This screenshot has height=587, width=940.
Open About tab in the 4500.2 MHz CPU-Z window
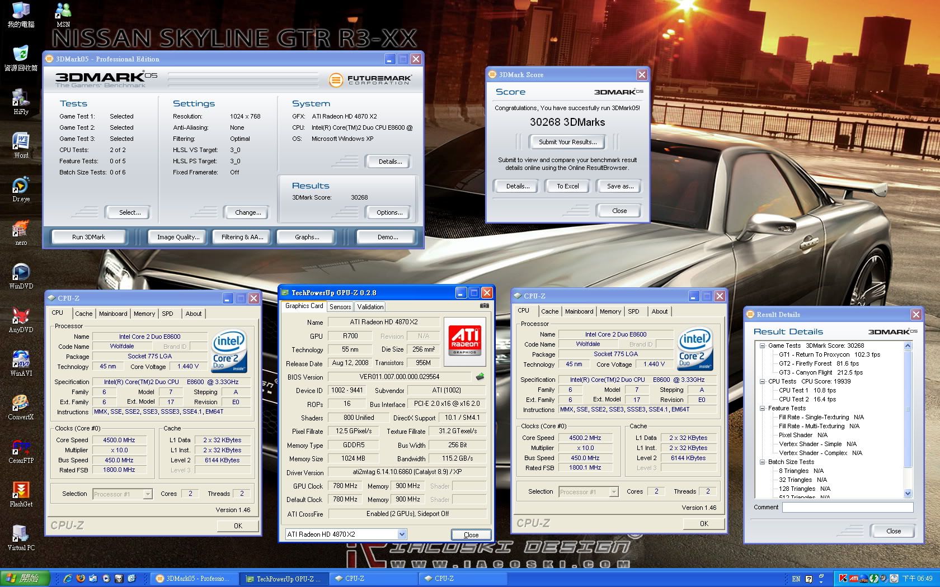coord(659,311)
